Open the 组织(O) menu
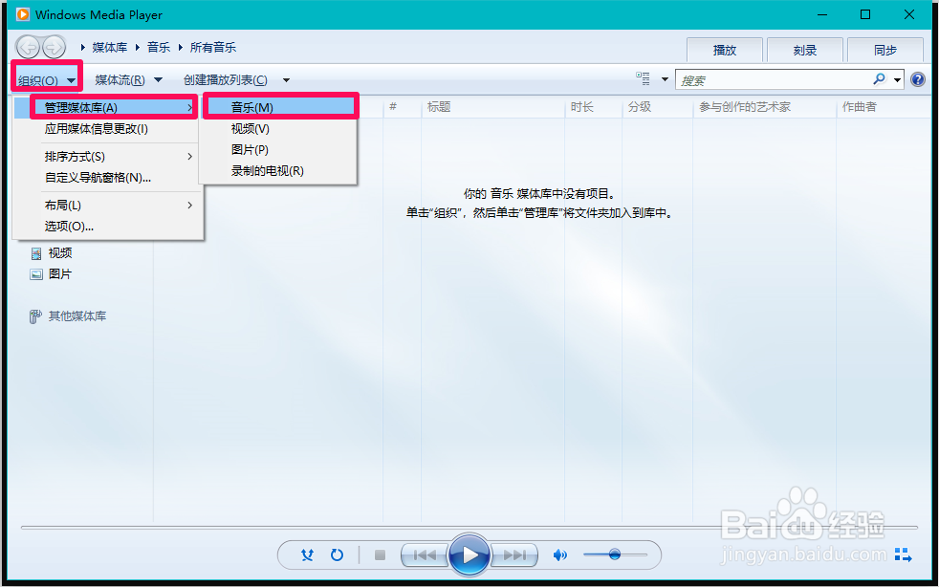The width and height of the screenshot is (939, 587). [47, 80]
